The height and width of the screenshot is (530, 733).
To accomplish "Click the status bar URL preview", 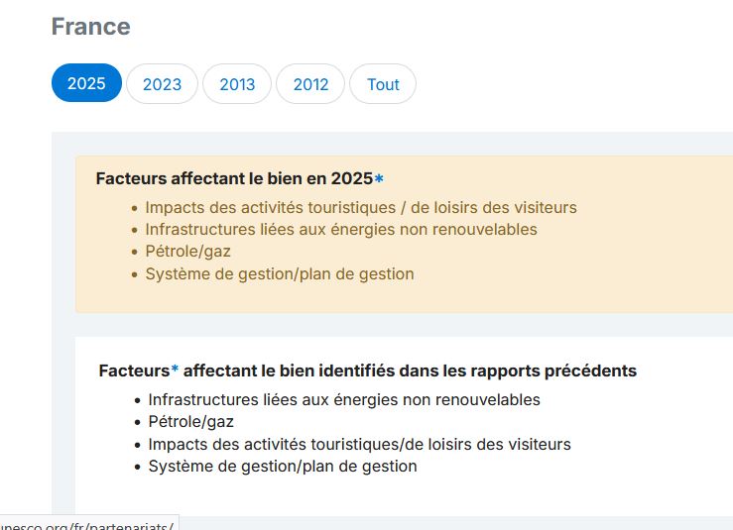I will pos(88,523).
